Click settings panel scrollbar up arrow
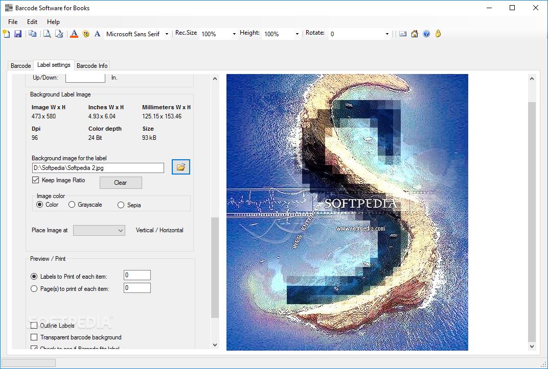 [215, 79]
